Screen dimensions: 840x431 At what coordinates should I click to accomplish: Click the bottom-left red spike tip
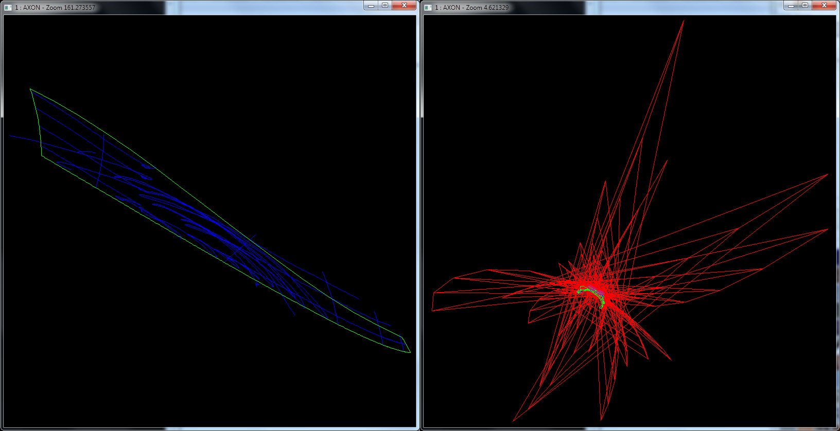(x=514, y=420)
